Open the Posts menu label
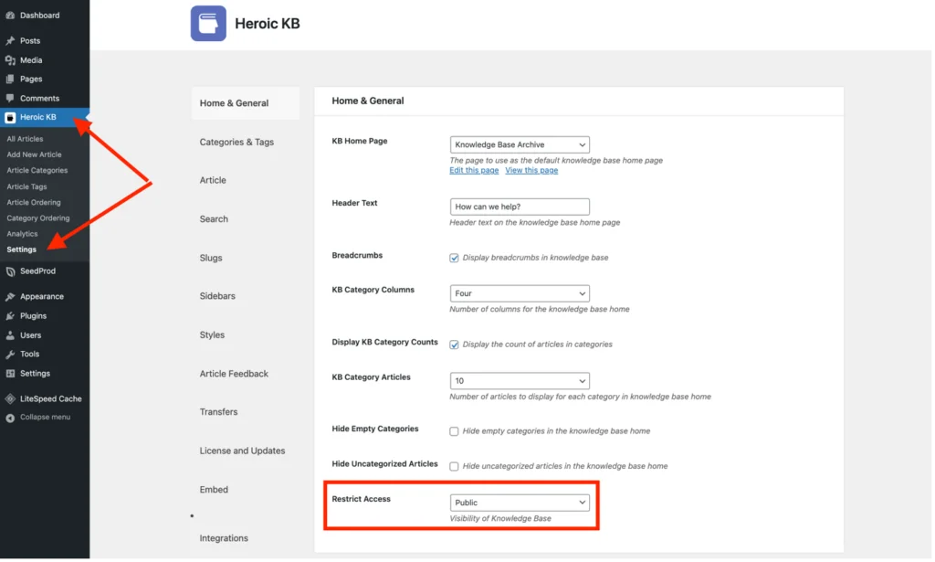 click(30, 41)
